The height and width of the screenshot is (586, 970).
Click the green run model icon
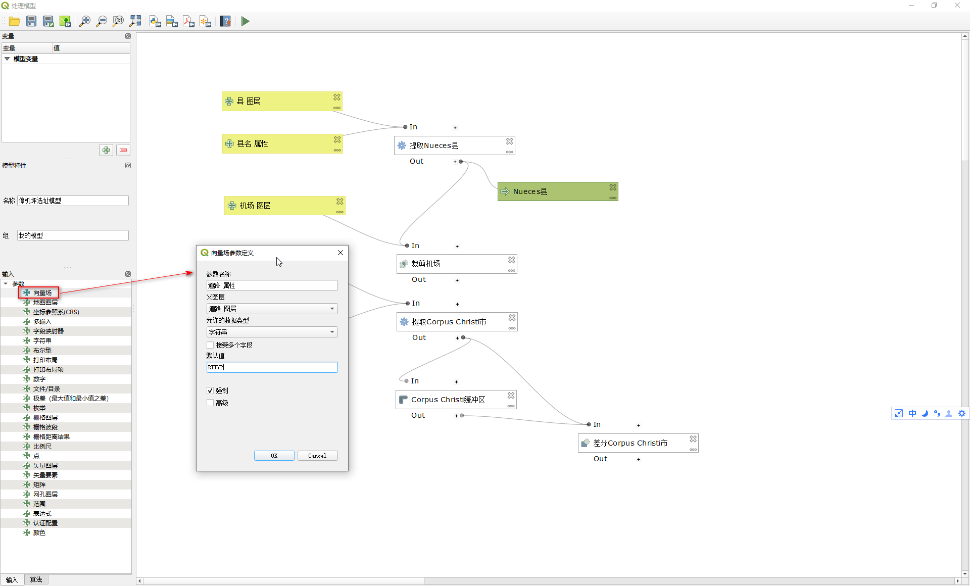(245, 21)
